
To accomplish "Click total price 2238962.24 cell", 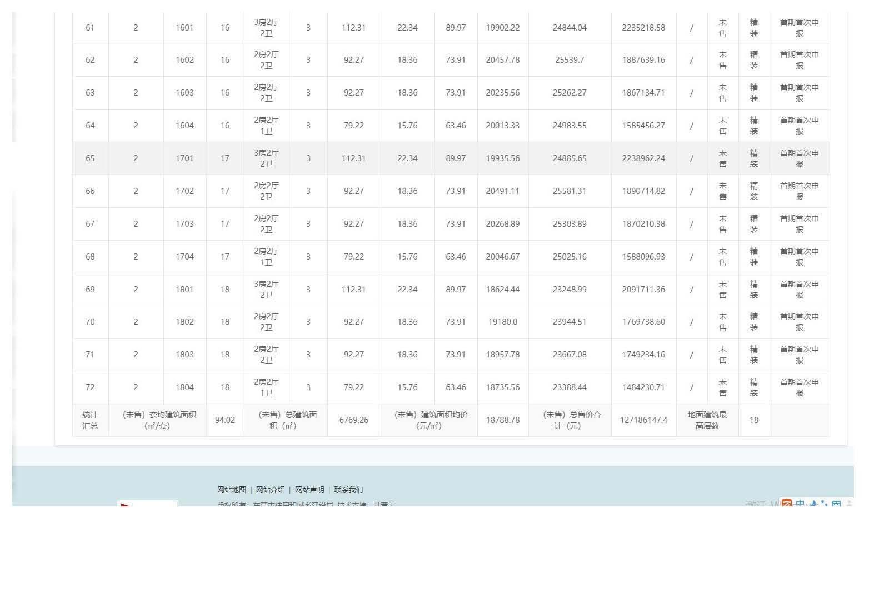I will click(x=643, y=158).
